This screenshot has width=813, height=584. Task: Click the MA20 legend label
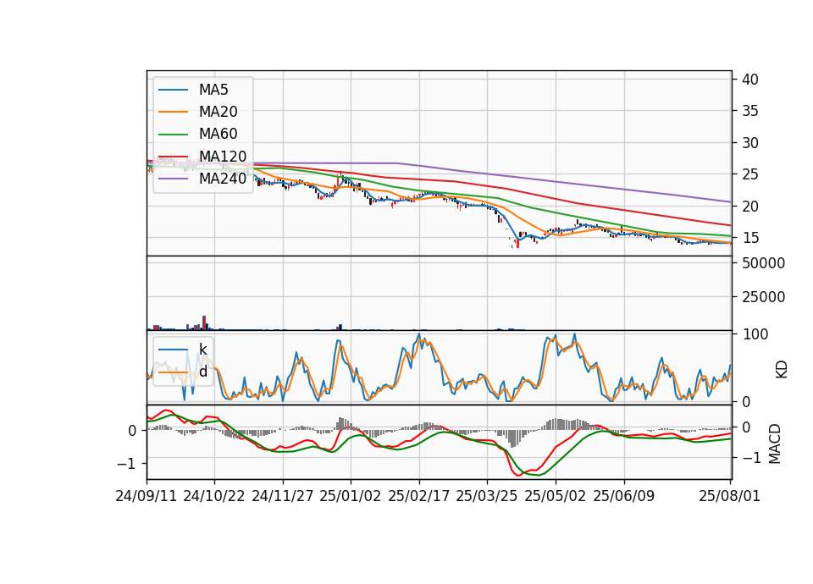218,112
